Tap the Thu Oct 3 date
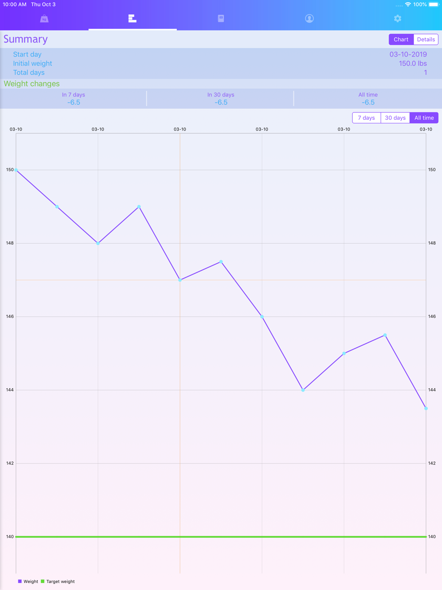This screenshot has width=442, height=590. 43,4
